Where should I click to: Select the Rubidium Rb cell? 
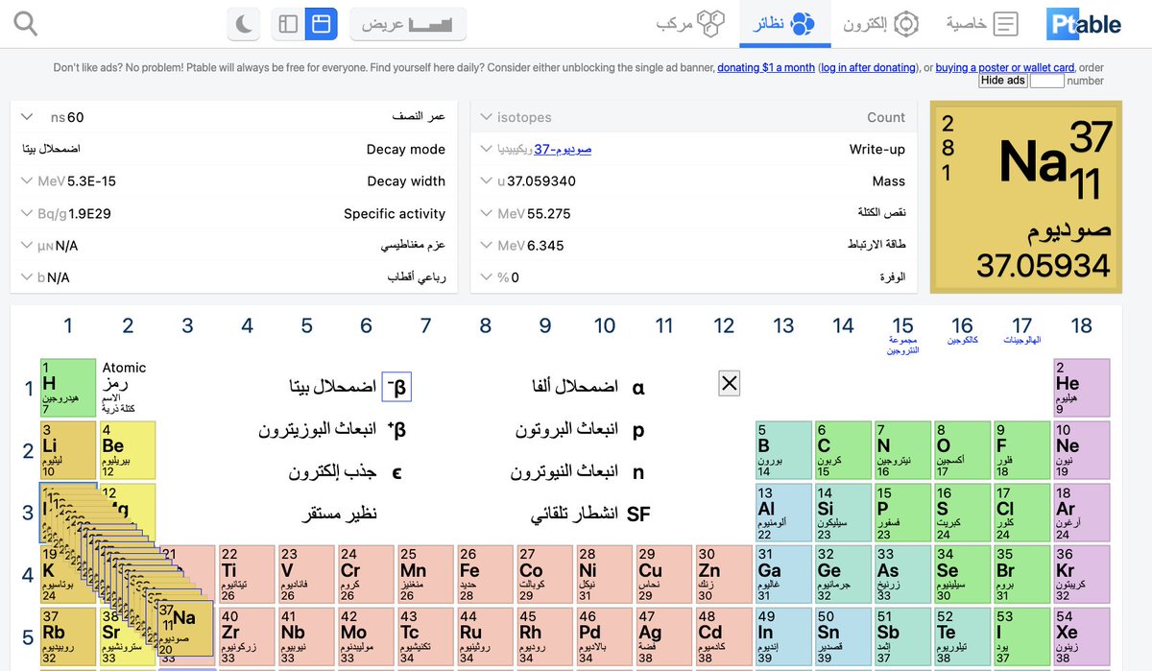pos(68,636)
